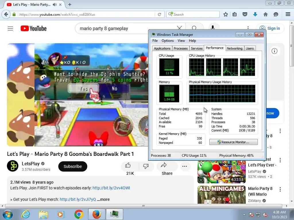Share the video via Share arrow
The width and height of the screenshot is (294, 220).
pos(164,165)
